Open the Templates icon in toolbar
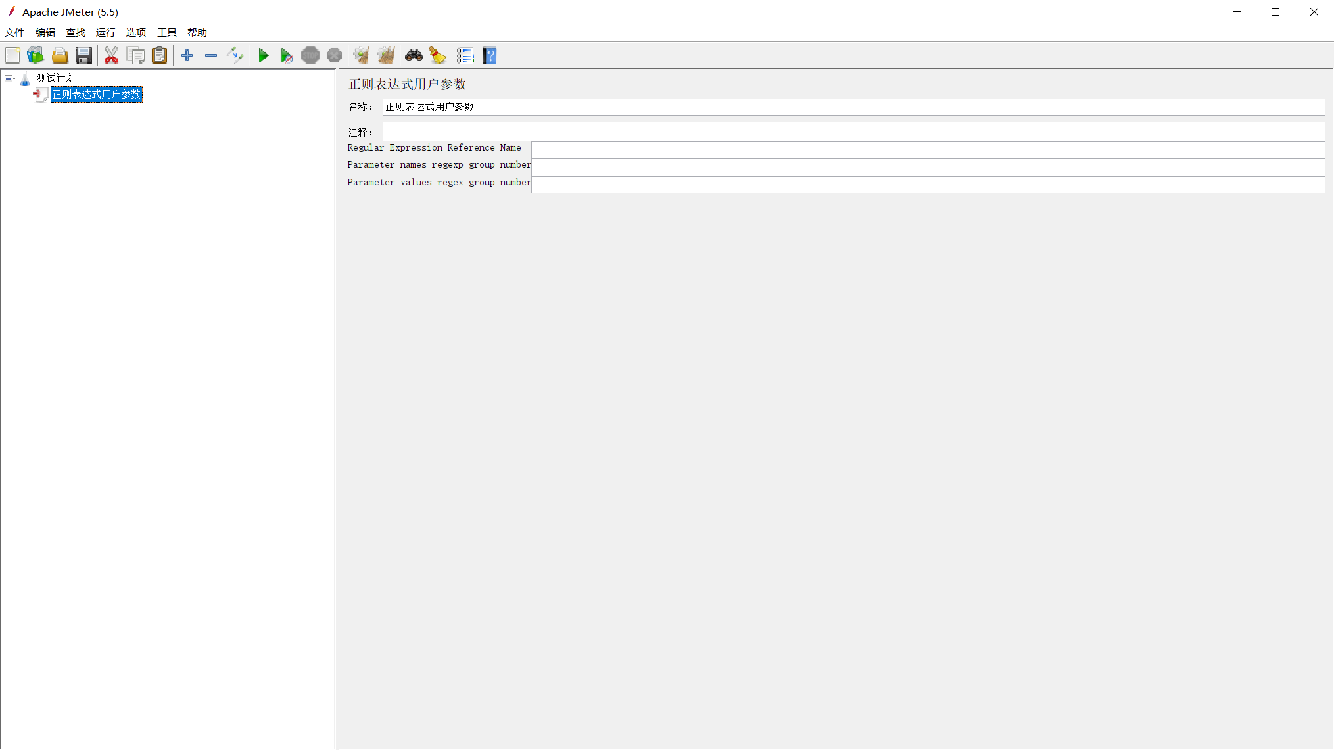 (x=36, y=56)
